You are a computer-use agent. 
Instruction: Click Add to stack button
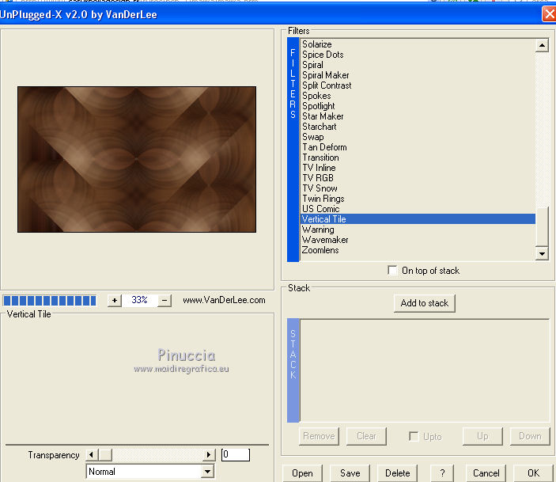pyautogui.click(x=425, y=303)
